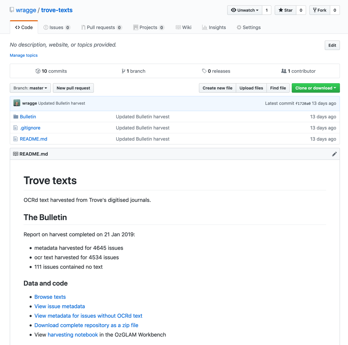348x345 pixels.
Task: Open the Browse texts link
Action: (x=50, y=297)
